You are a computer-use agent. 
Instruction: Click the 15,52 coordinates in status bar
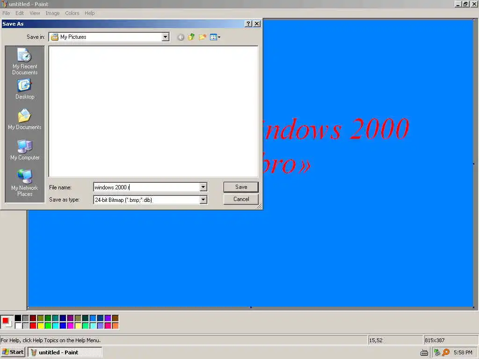click(376, 340)
